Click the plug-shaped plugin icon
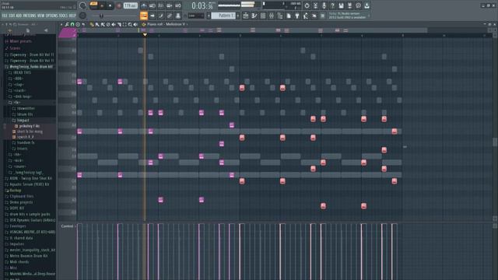This screenshot has height=280, width=498. (297, 16)
